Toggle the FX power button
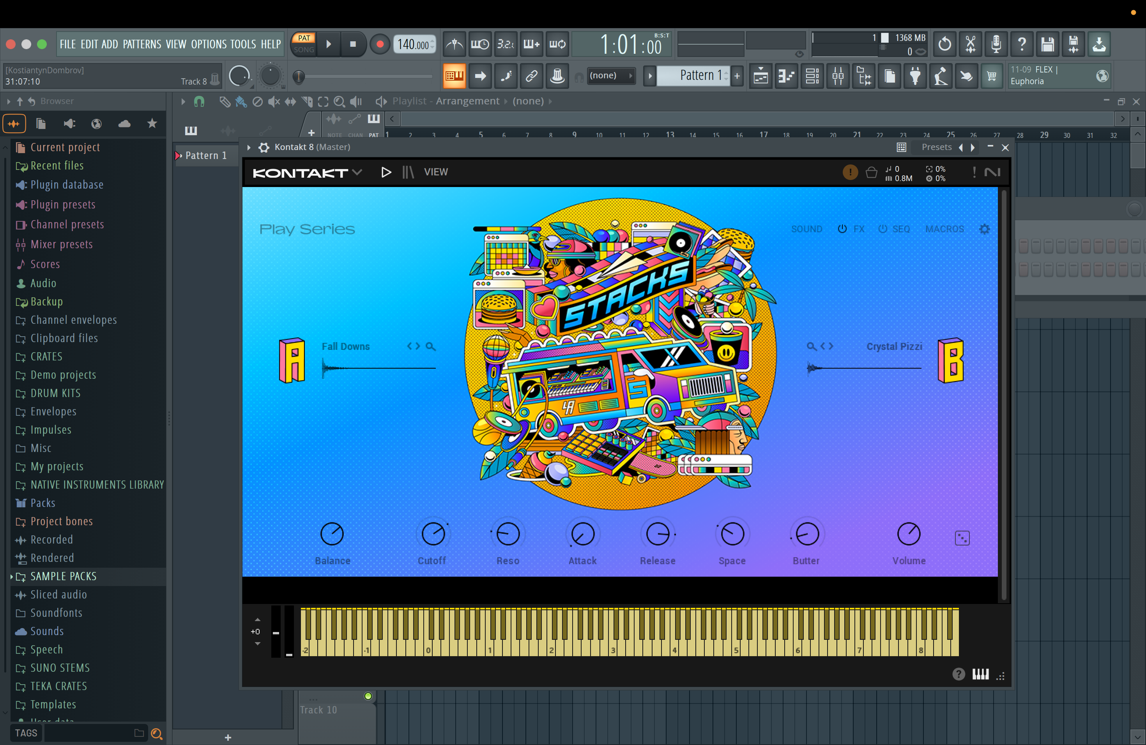 coord(842,229)
